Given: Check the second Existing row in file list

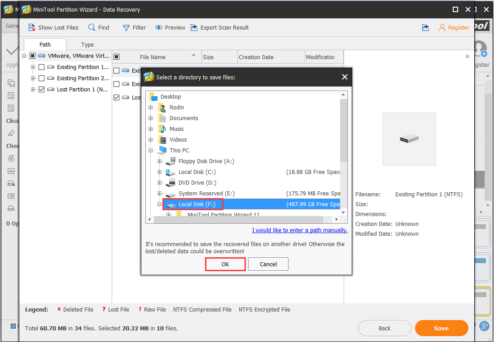Looking at the screenshot, I should point(116,84).
